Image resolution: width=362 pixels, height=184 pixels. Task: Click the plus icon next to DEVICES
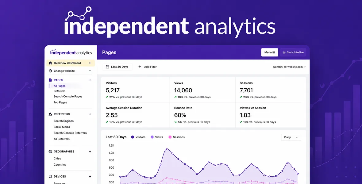point(90,177)
